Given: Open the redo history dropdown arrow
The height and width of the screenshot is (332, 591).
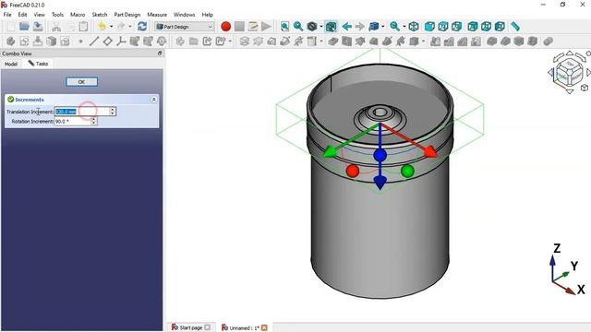Looking at the screenshot, I should pyautogui.click(x=129, y=27).
